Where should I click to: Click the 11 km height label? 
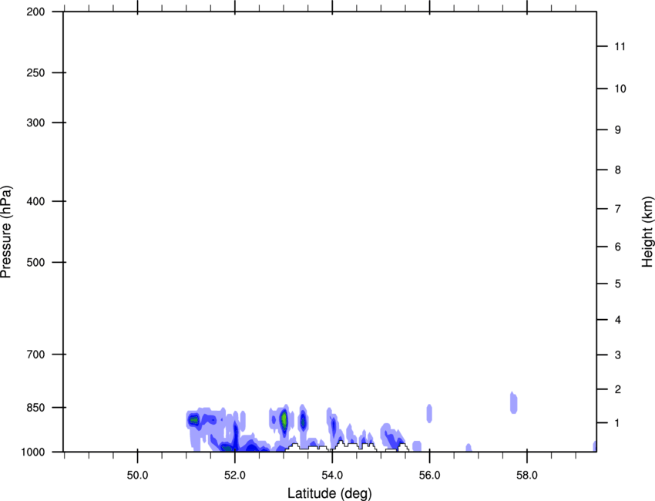[620, 46]
